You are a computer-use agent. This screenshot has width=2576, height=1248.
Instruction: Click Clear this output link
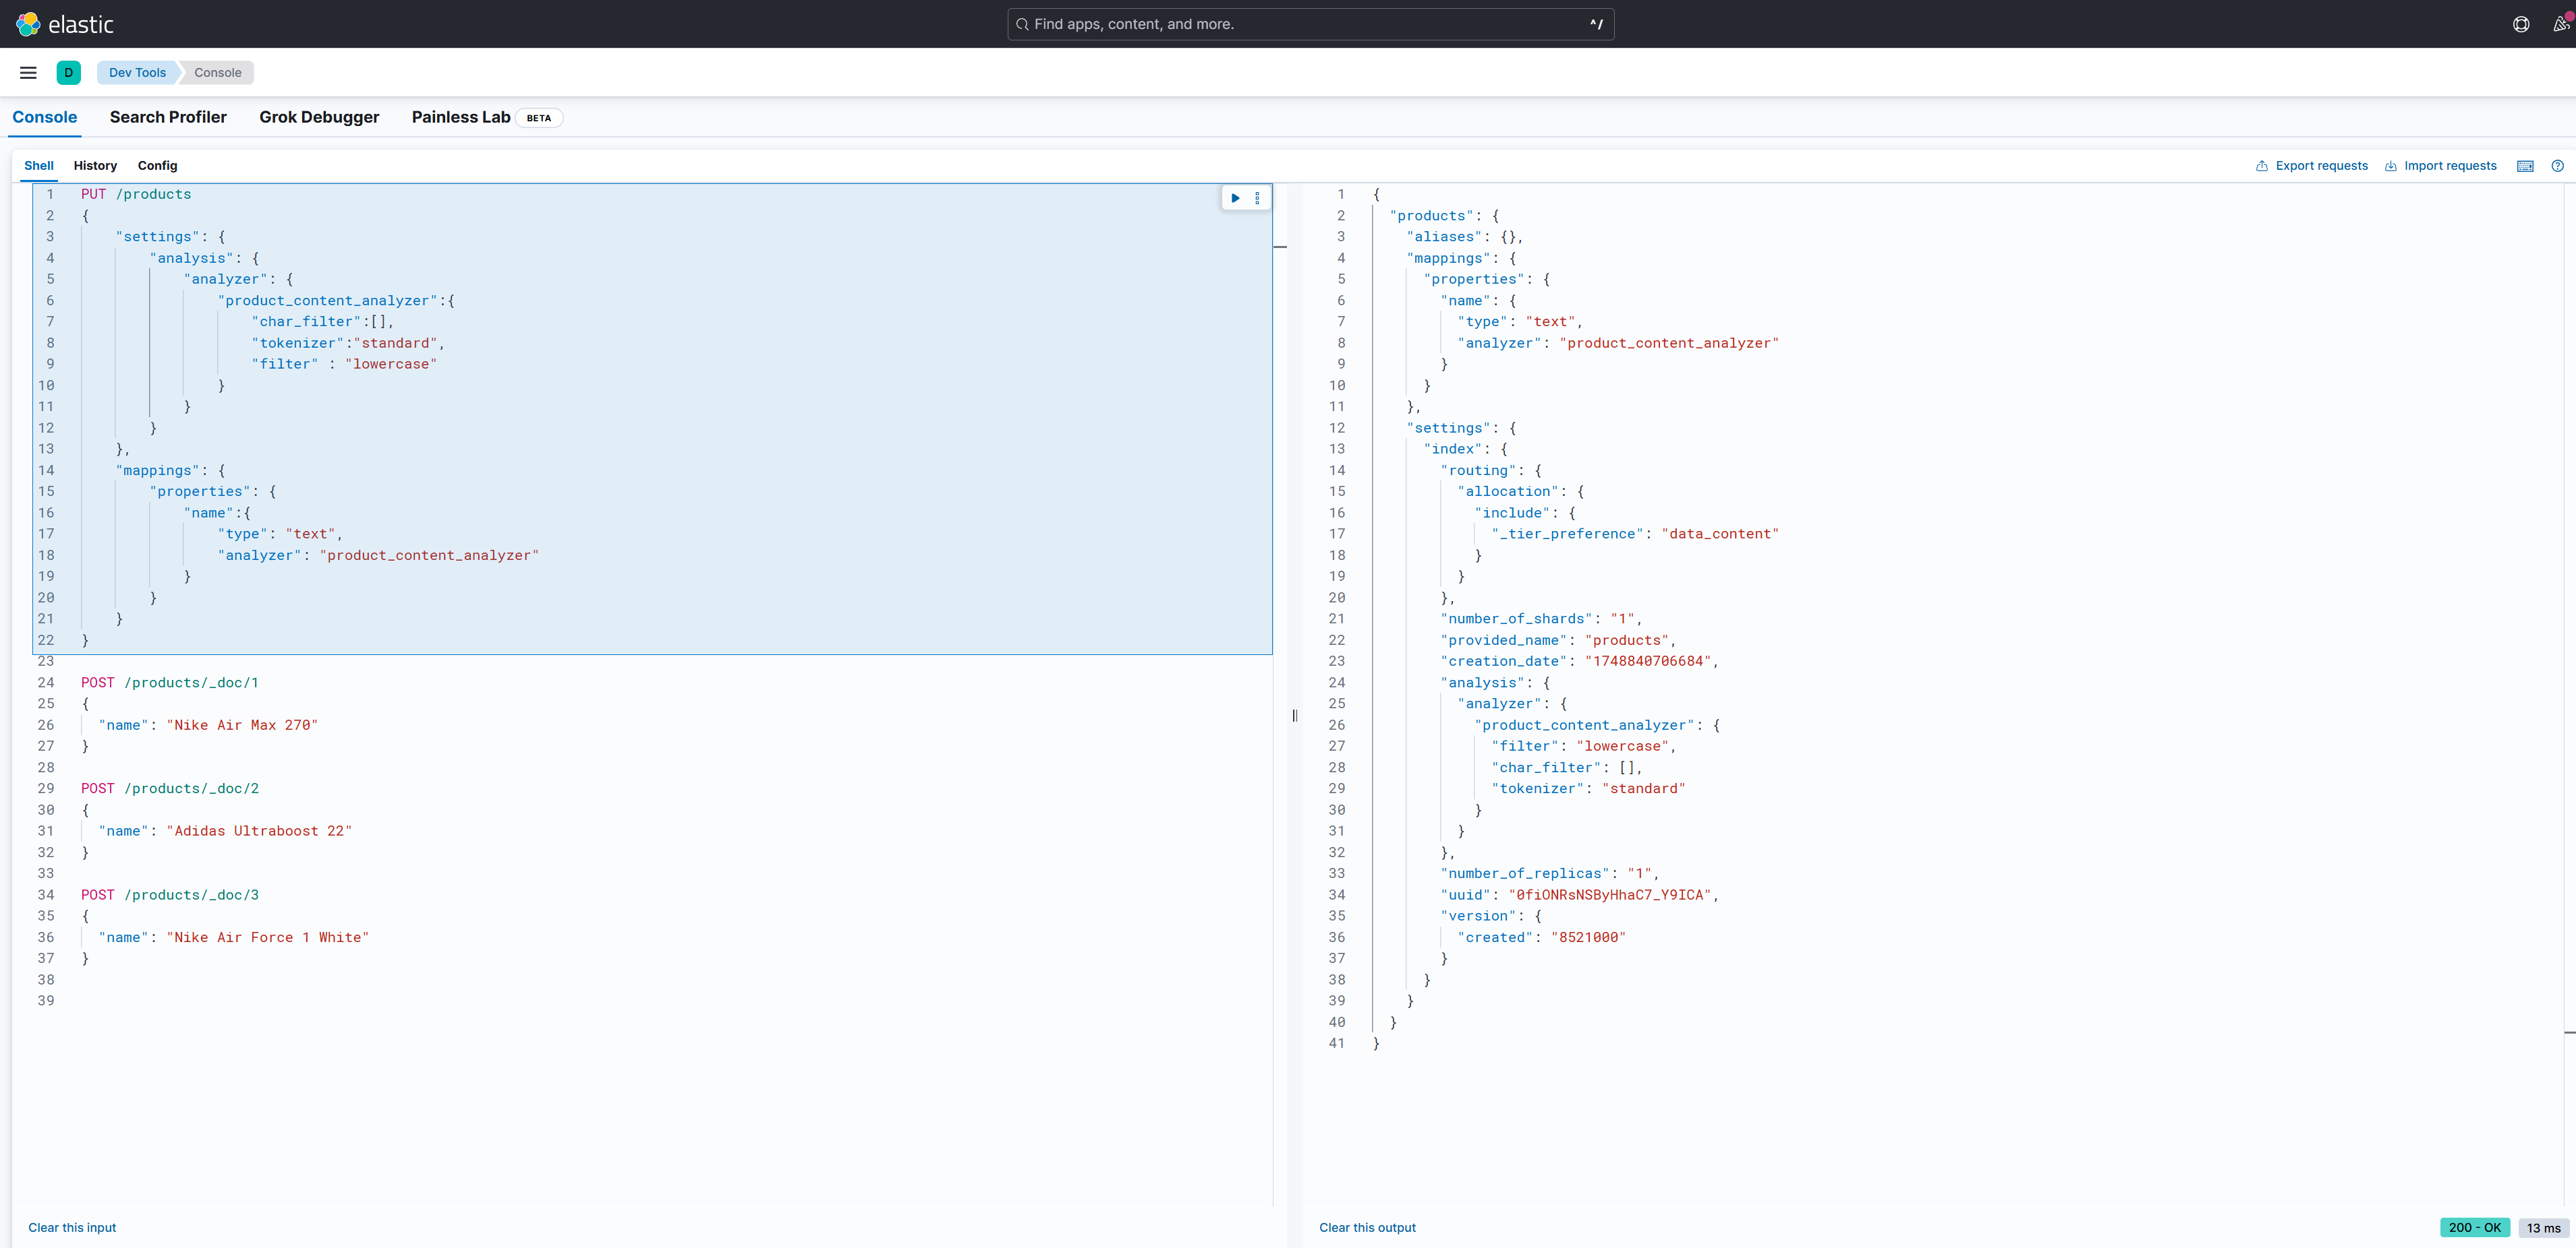pyautogui.click(x=1367, y=1227)
